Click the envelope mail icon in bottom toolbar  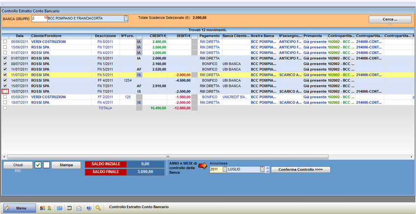click(x=79, y=208)
